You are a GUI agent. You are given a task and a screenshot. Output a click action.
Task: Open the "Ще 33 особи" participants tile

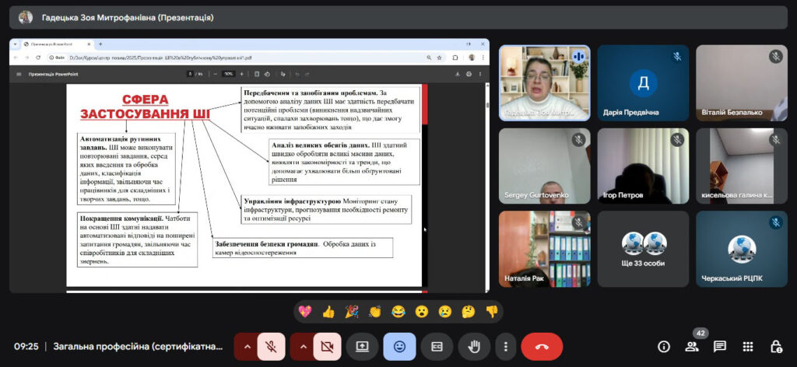[x=643, y=249]
